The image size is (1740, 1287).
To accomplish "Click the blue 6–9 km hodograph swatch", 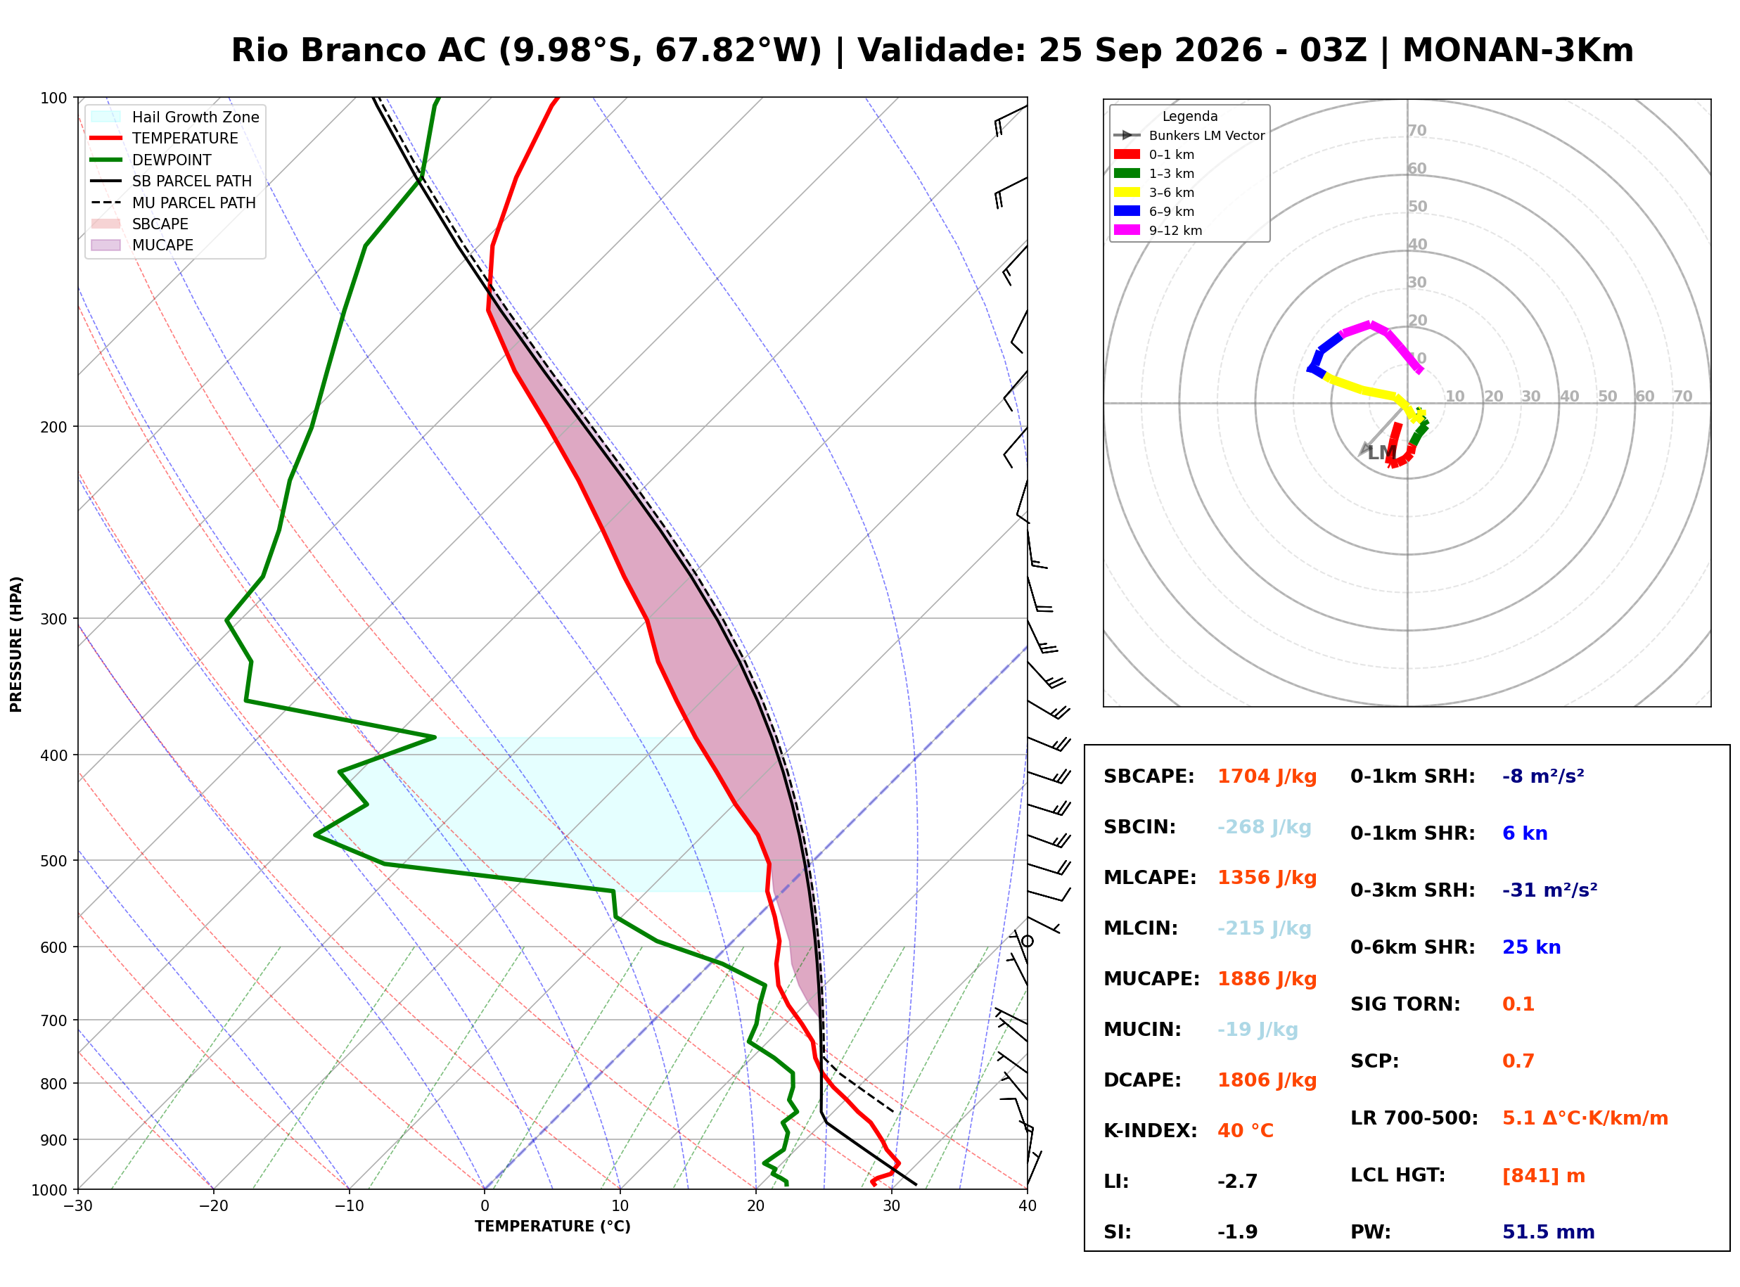I will (x=1126, y=211).
